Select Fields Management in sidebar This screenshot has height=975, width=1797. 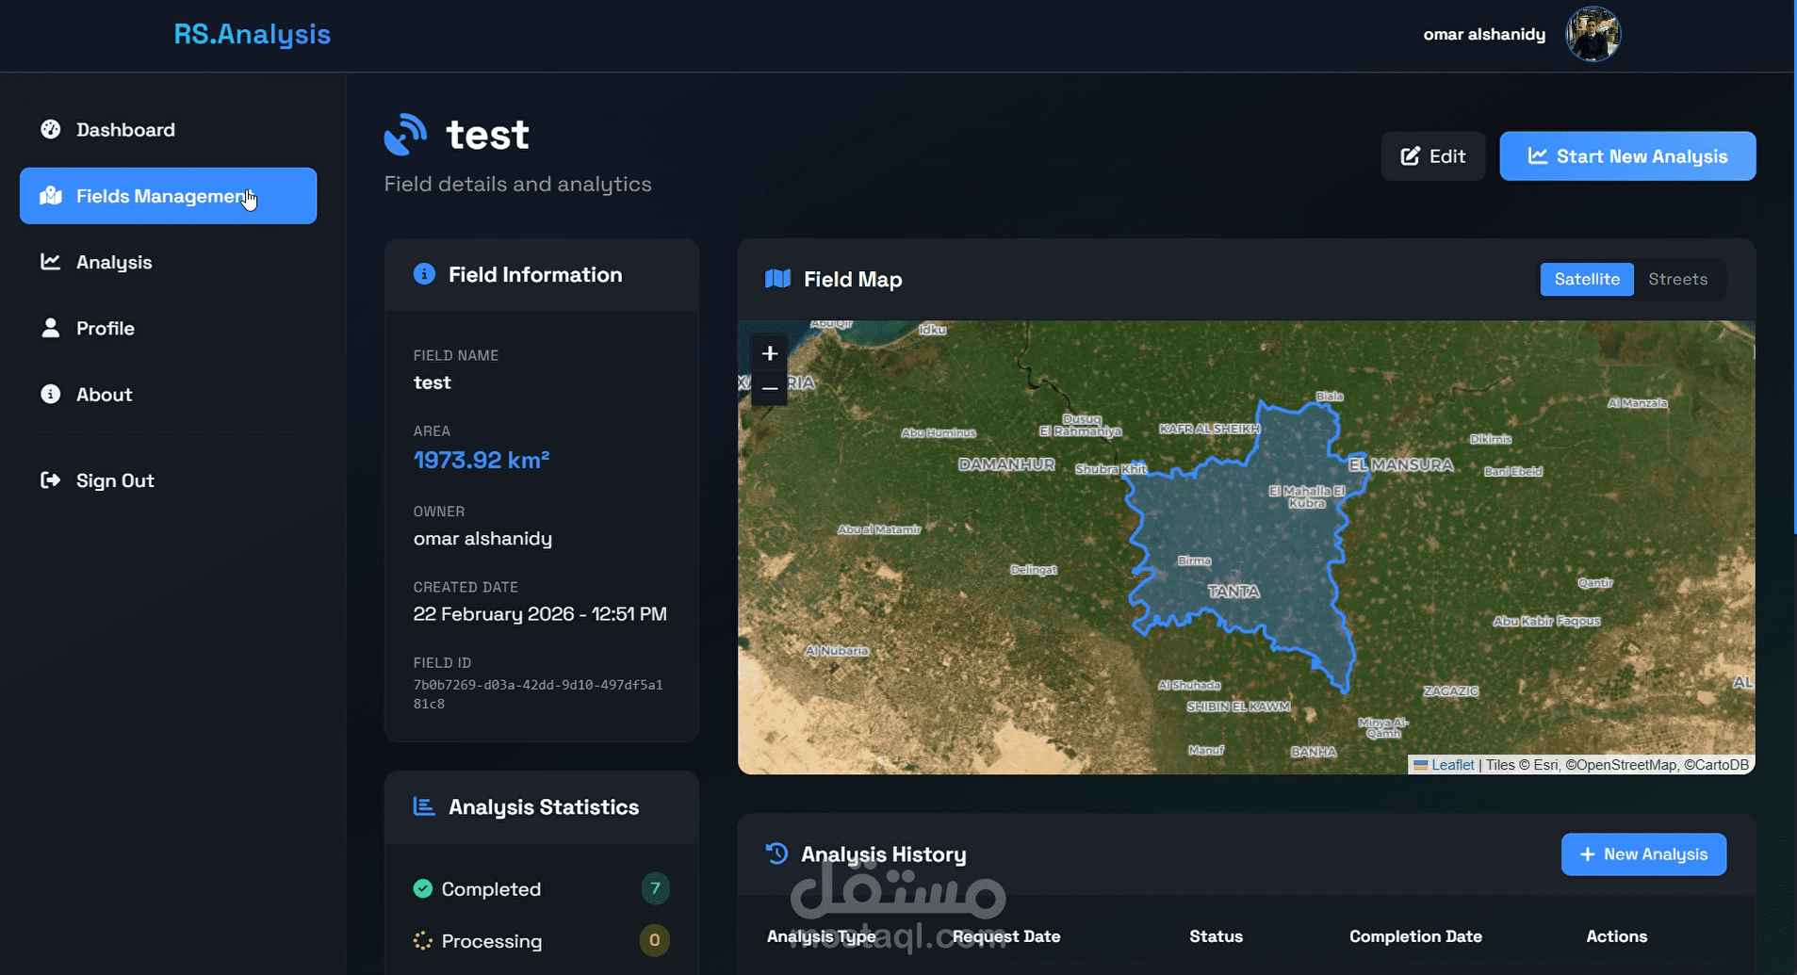pyautogui.click(x=168, y=196)
